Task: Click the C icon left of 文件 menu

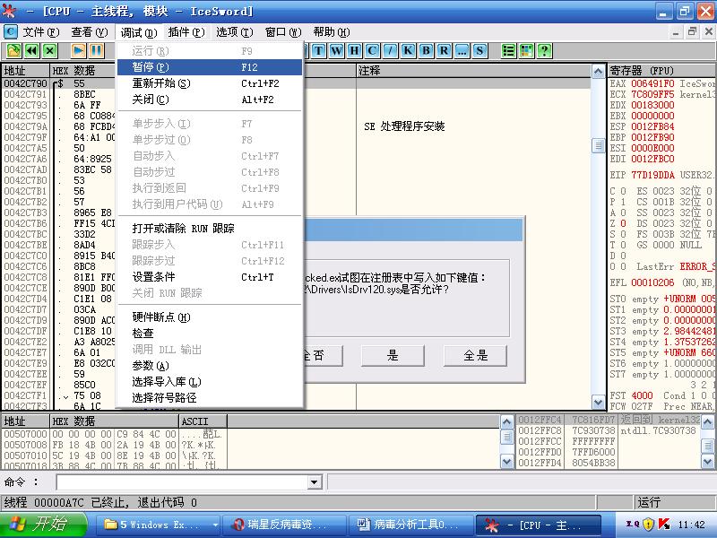Action: point(10,32)
